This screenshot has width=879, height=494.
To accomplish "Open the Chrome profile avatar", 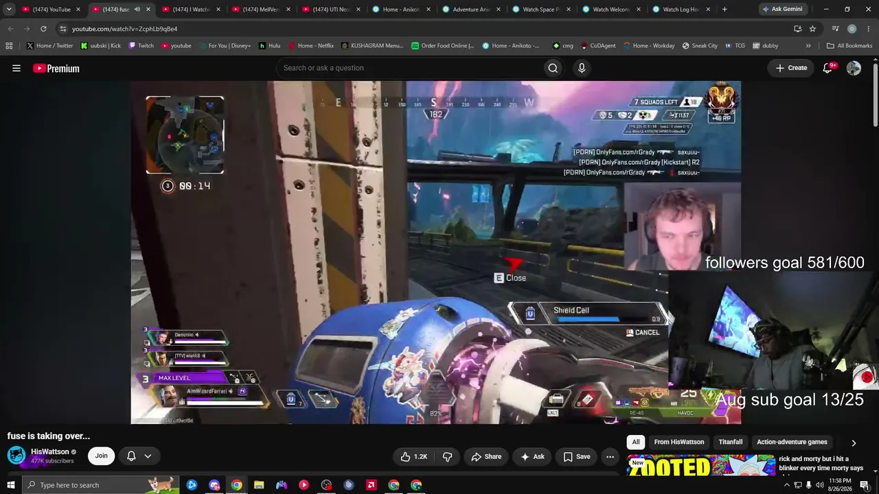I will tap(852, 29).
